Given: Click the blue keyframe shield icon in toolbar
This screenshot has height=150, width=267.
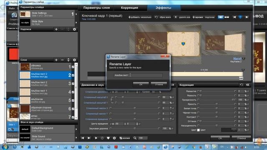Looking at the screenshot, I should click(240, 17).
